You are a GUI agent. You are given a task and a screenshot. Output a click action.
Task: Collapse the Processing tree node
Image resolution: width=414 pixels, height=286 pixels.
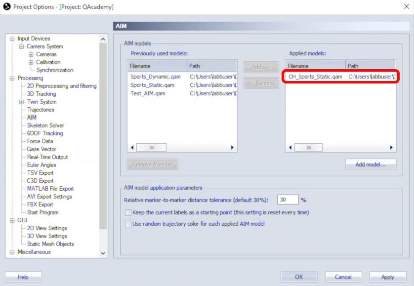(13, 78)
